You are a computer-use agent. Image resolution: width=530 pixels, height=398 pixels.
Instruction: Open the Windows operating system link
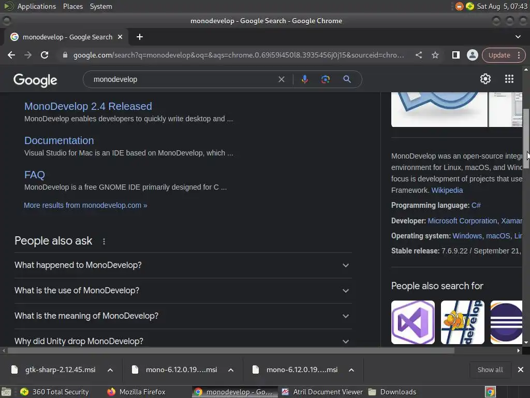[467, 236]
